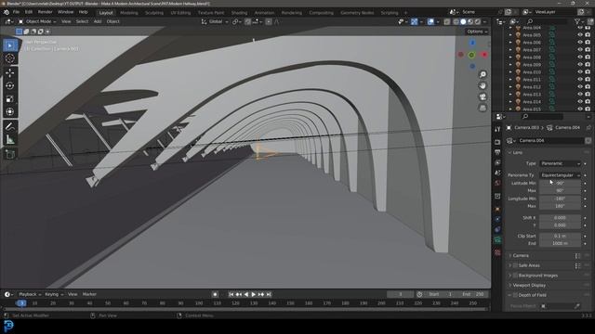Expand Area.007 in outliner
The height and width of the screenshot is (334, 595).
[x=510, y=50]
